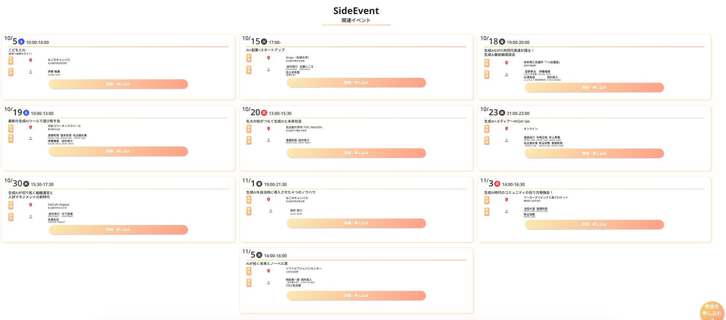Image resolution: width=726 pixels, height=320 pixels.
Task: Click the 11/3 コミュニティ勉強会 event title
Action: click(518, 192)
